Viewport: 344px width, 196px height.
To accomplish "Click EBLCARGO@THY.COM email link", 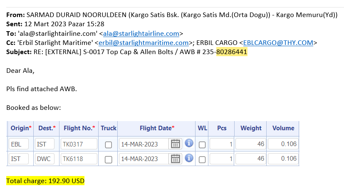I will (278, 42).
